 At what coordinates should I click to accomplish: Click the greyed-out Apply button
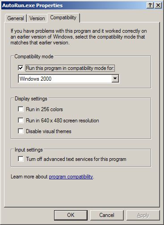tap(143, 215)
